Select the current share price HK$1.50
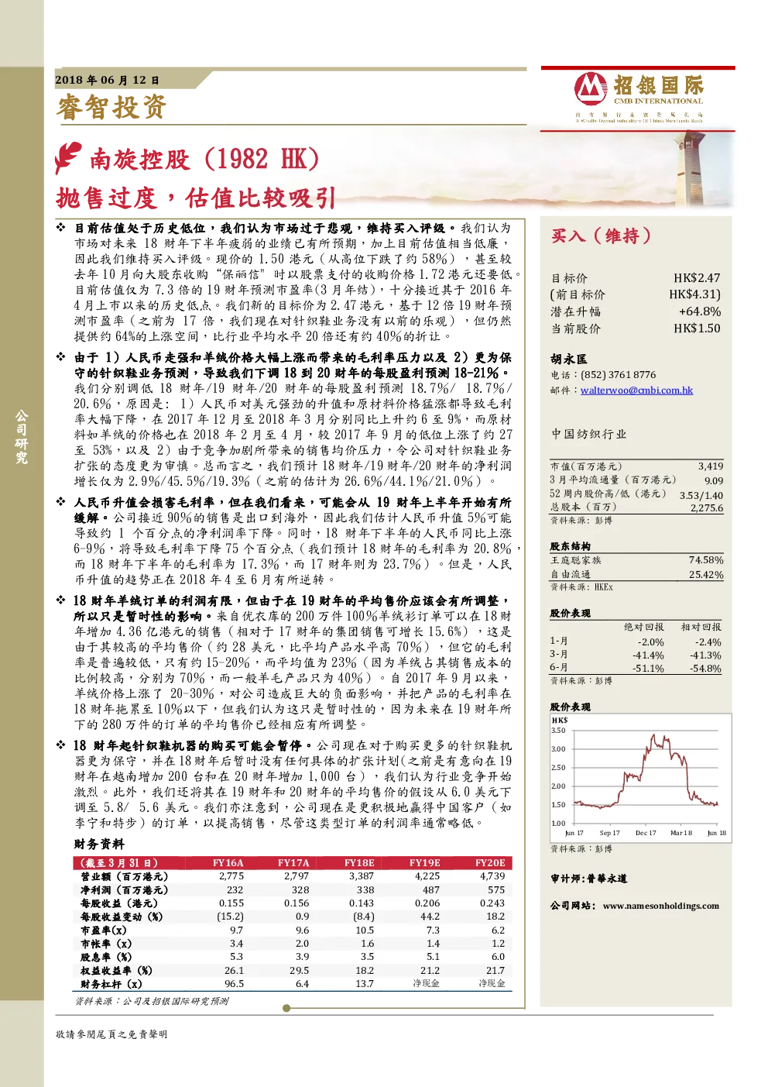The height and width of the screenshot is (1087, 768). 697,328
